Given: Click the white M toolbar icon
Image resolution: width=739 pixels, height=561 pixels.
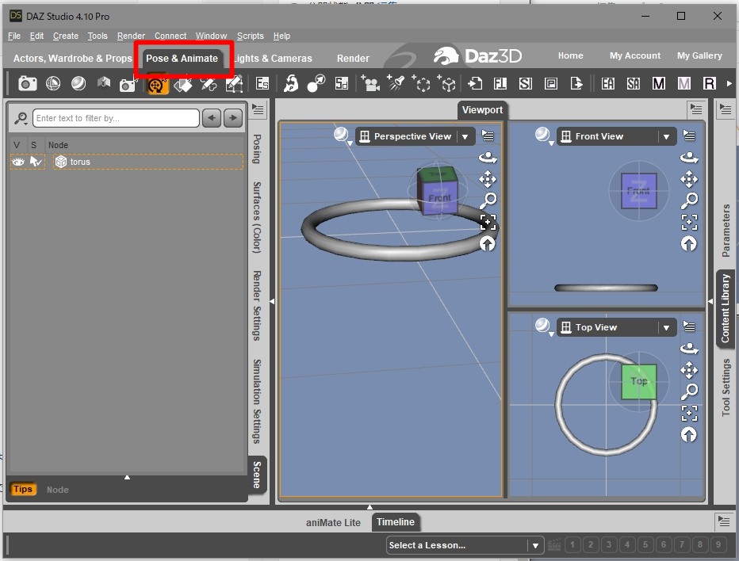Looking at the screenshot, I should click(658, 84).
